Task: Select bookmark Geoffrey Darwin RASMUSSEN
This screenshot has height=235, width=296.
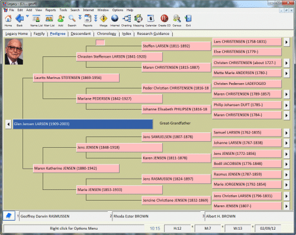Action: (x=63, y=217)
